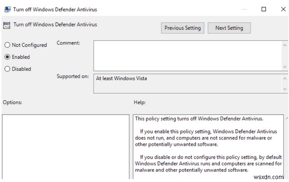The height and width of the screenshot is (182, 289).
Task: Click the 'If you enable this policy' paragraph
Action: pos(206,138)
